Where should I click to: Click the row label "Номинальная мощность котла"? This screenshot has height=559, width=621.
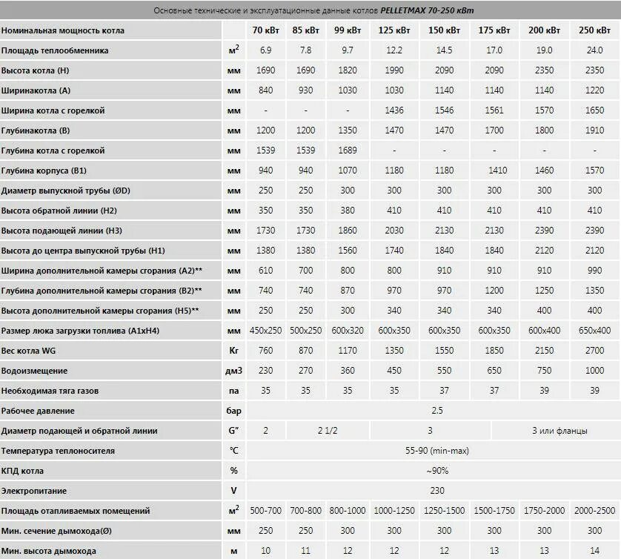point(62,30)
